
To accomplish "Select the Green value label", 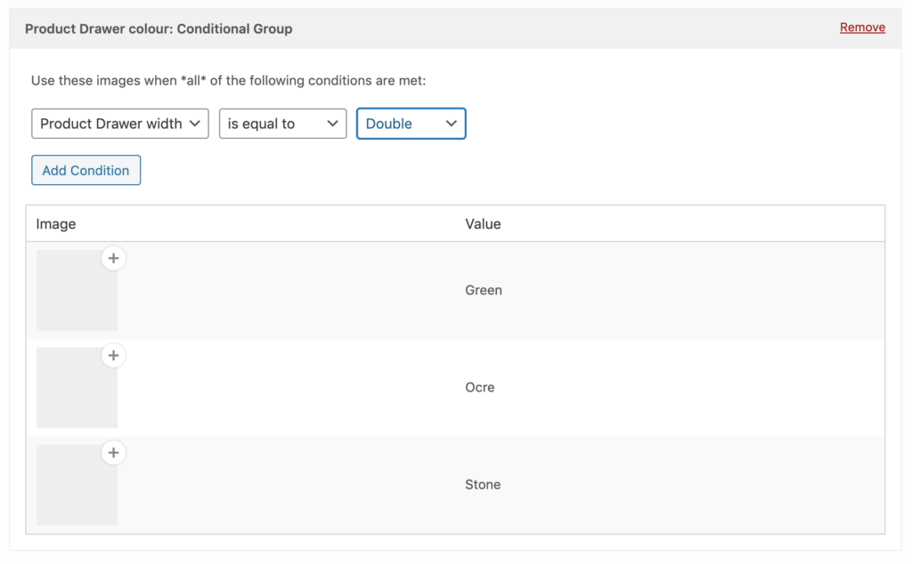I will click(x=484, y=290).
